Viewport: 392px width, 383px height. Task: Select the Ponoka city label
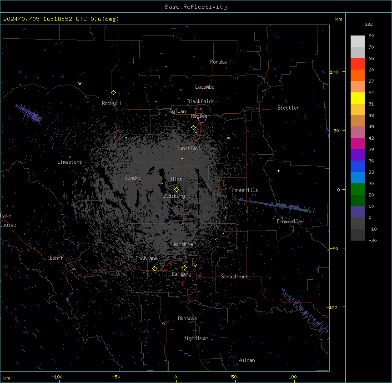pyautogui.click(x=218, y=62)
